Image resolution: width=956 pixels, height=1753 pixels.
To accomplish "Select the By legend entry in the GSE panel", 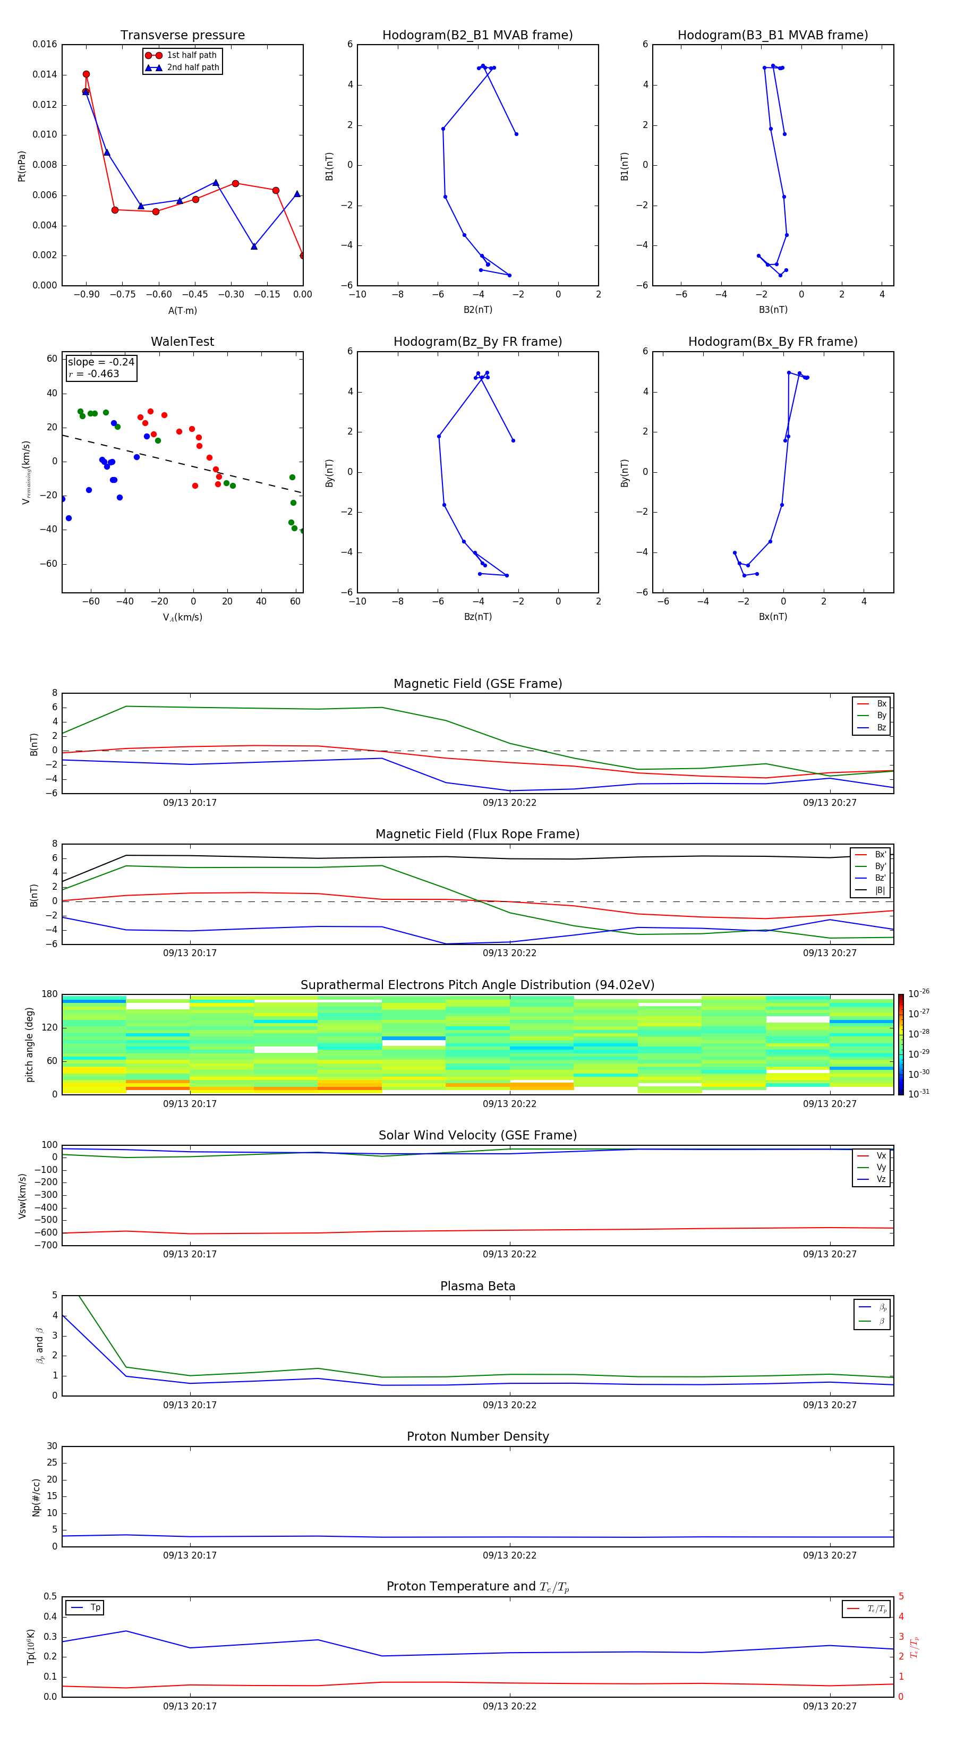I will (872, 715).
